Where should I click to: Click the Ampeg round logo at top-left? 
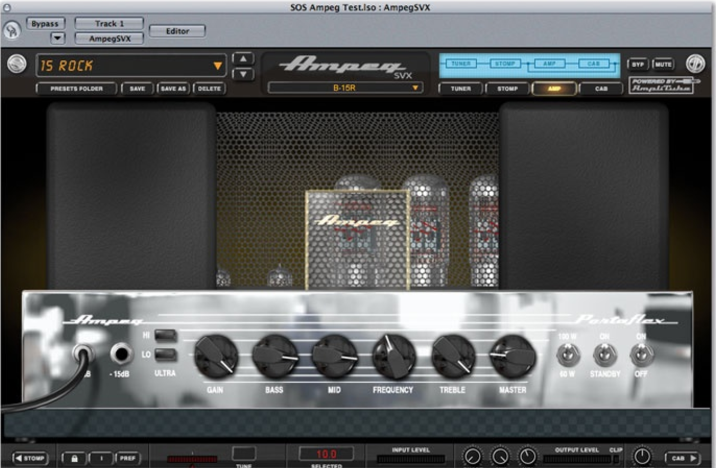pos(17,65)
